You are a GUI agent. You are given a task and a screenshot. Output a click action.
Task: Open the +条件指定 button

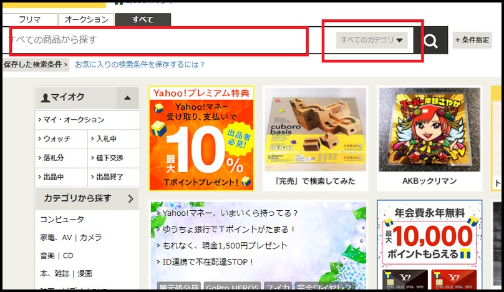472,40
